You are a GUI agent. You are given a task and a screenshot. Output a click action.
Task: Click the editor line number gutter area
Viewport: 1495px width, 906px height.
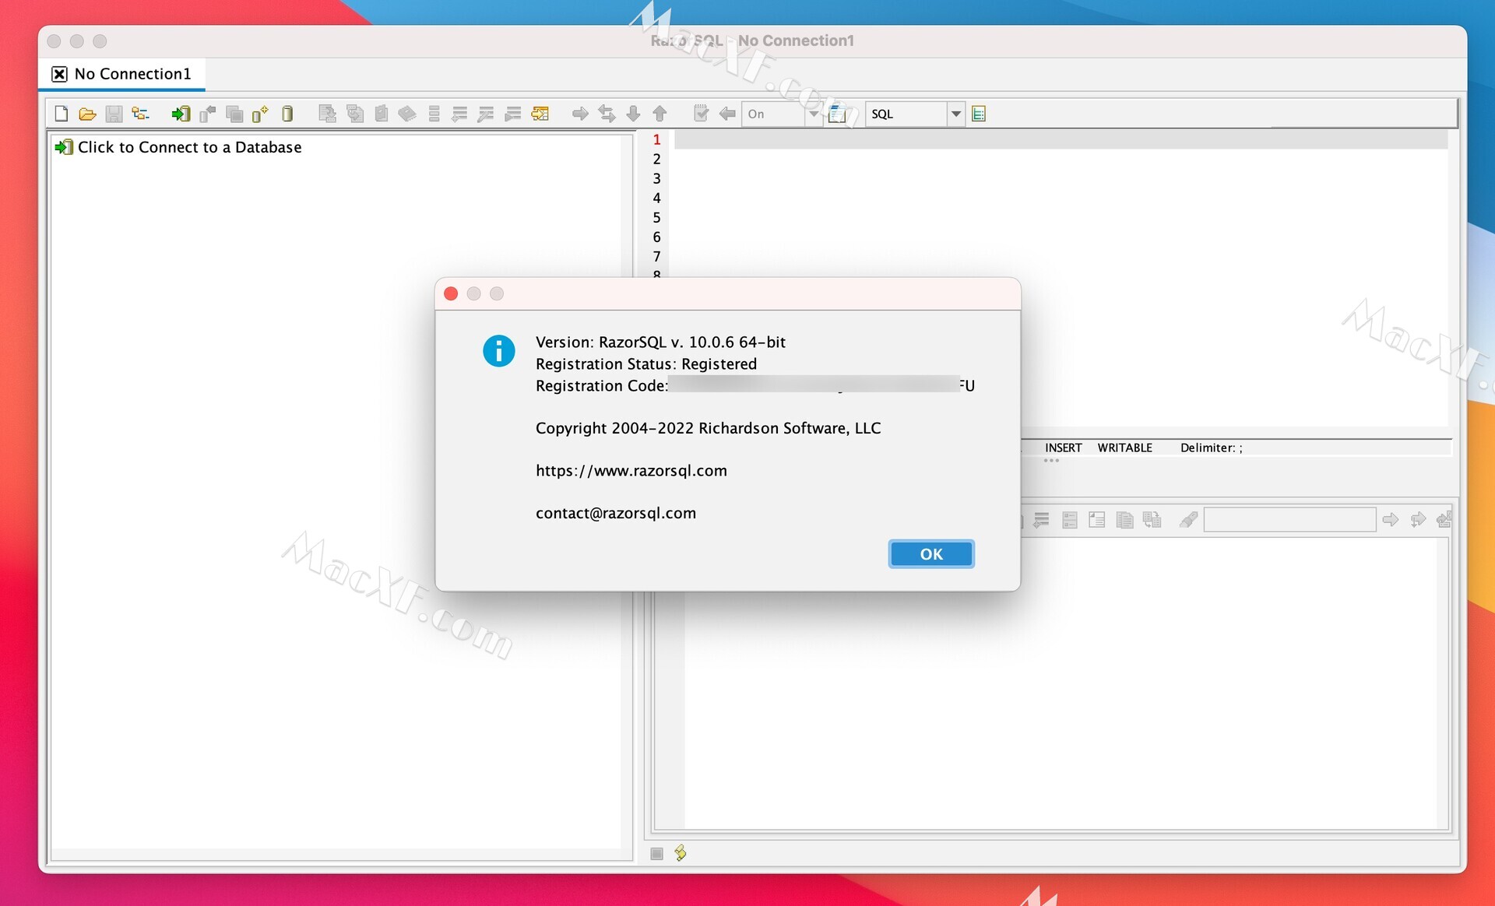(x=656, y=202)
